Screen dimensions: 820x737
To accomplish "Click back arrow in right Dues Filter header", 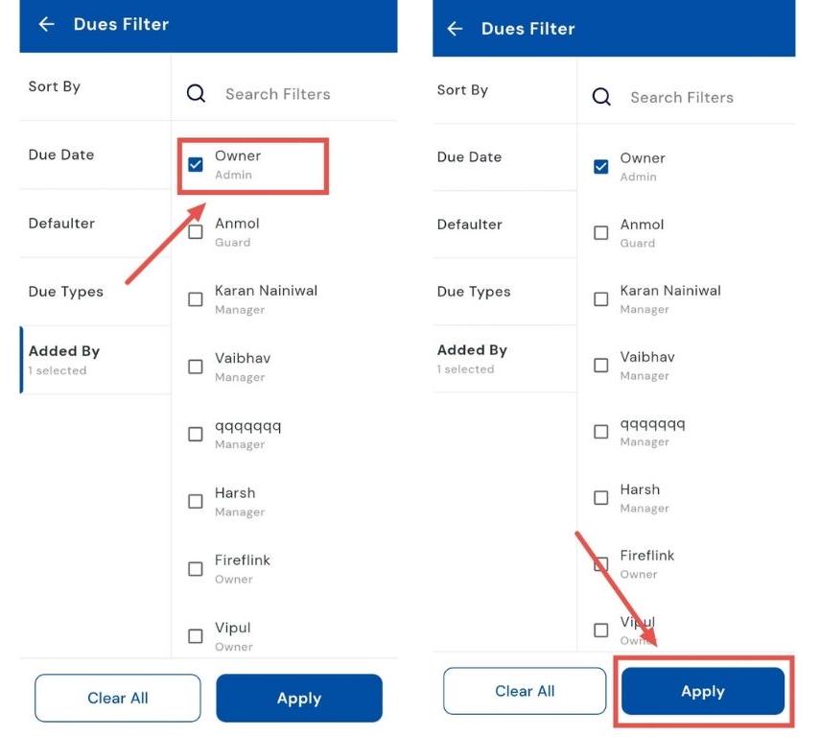I will [455, 29].
